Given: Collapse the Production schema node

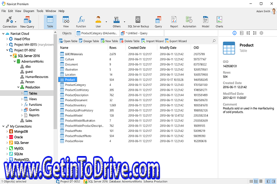Looking at the screenshot, I should pos(18,87).
